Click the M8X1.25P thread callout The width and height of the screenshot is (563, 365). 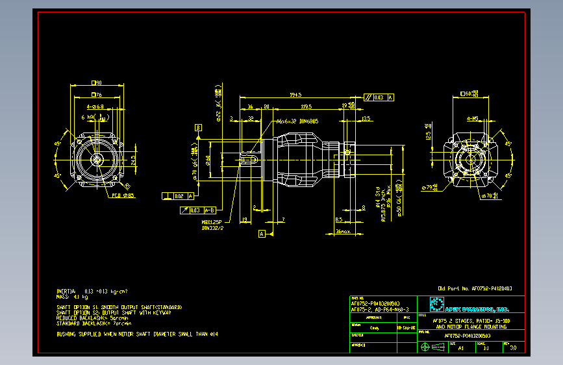[x=212, y=222]
